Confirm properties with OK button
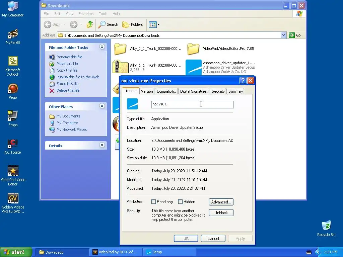 click(186, 238)
